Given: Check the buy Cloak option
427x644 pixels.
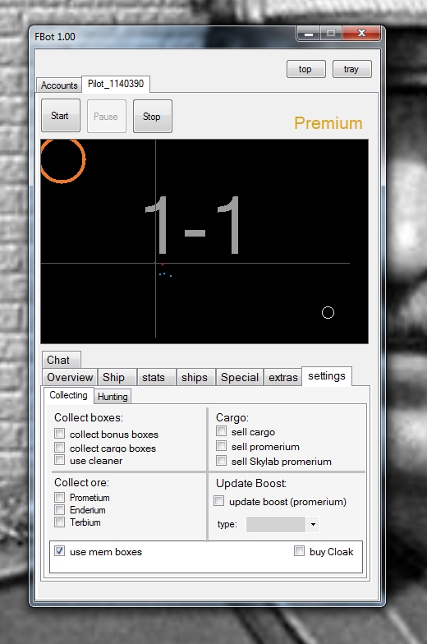Looking at the screenshot, I should (x=299, y=551).
